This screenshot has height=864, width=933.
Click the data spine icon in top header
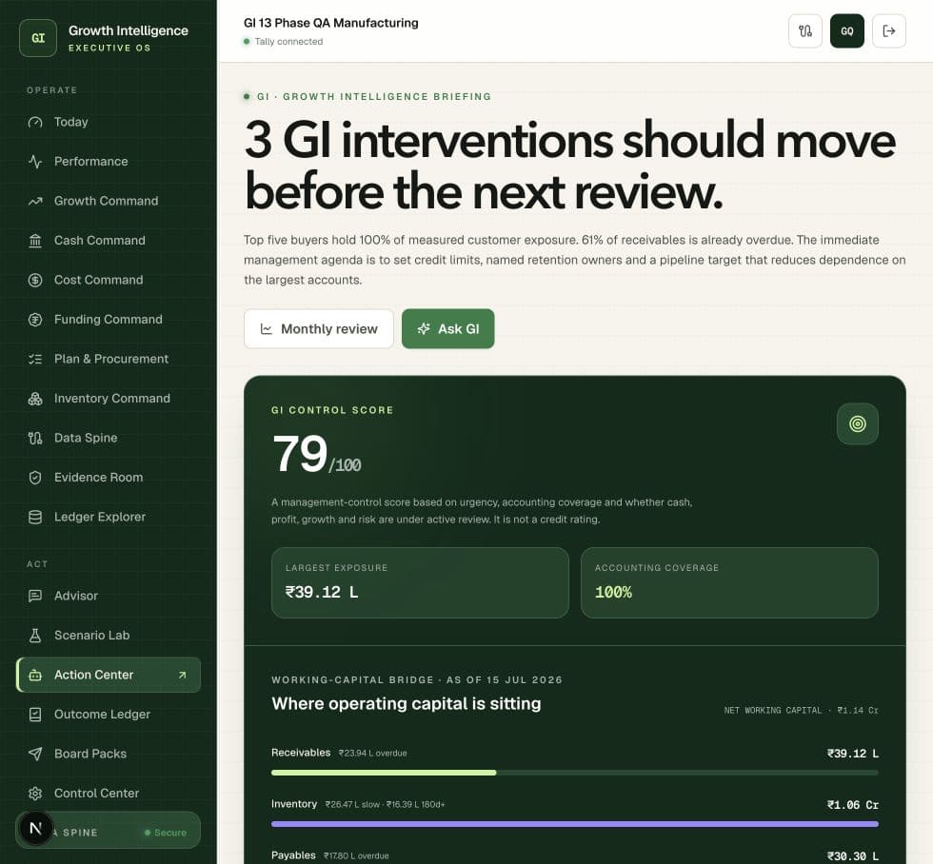pos(805,30)
